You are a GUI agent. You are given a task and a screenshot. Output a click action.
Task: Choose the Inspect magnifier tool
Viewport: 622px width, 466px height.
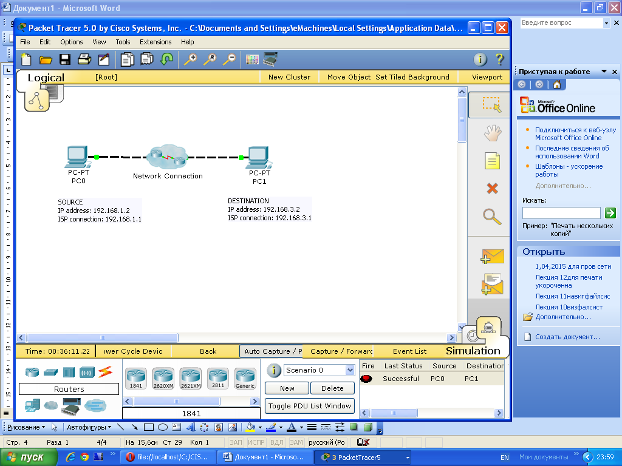(x=492, y=217)
